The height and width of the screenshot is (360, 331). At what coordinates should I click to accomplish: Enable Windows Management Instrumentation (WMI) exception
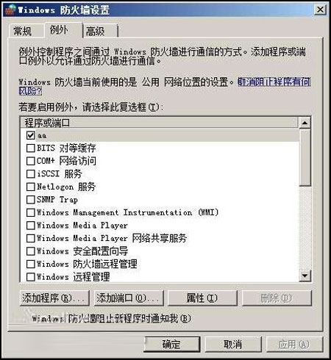tap(31, 212)
